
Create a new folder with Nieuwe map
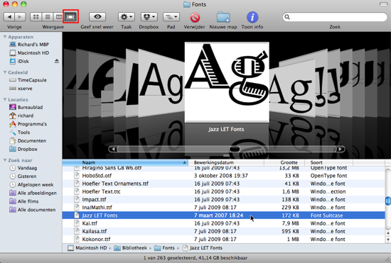[x=223, y=17]
